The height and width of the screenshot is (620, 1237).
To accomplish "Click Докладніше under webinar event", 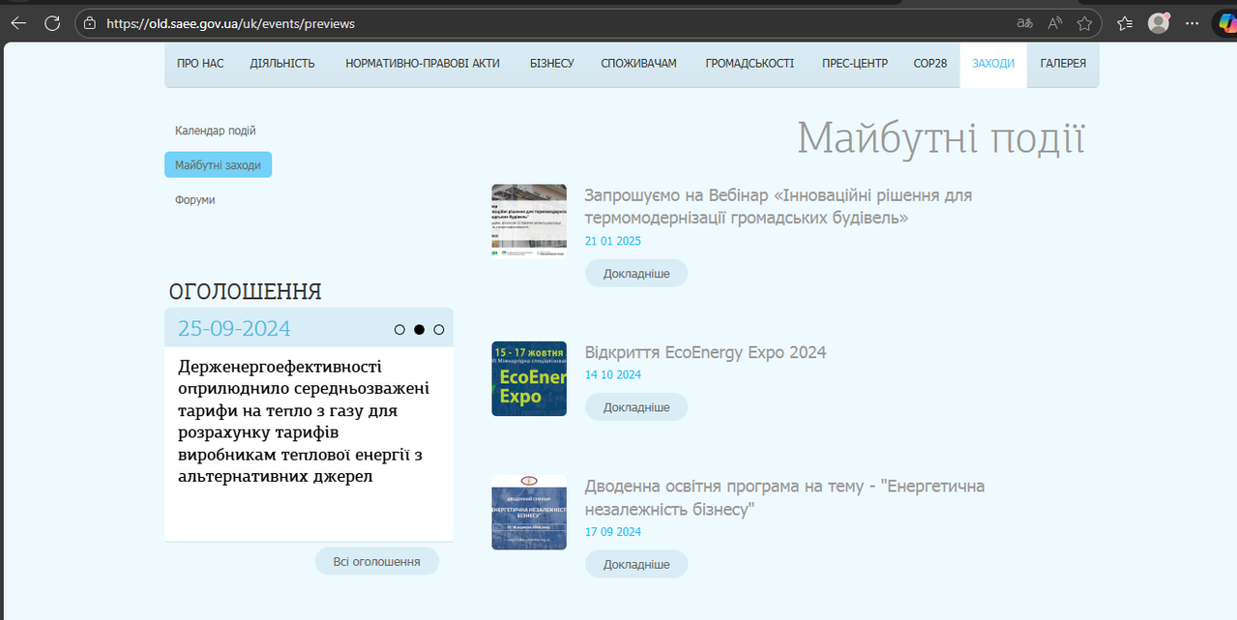I will 636,274.
